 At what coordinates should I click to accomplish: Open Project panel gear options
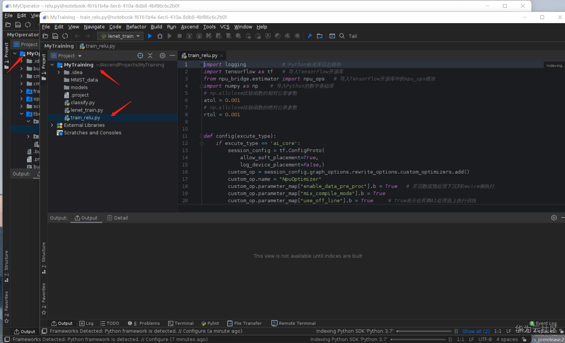tap(162, 56)
